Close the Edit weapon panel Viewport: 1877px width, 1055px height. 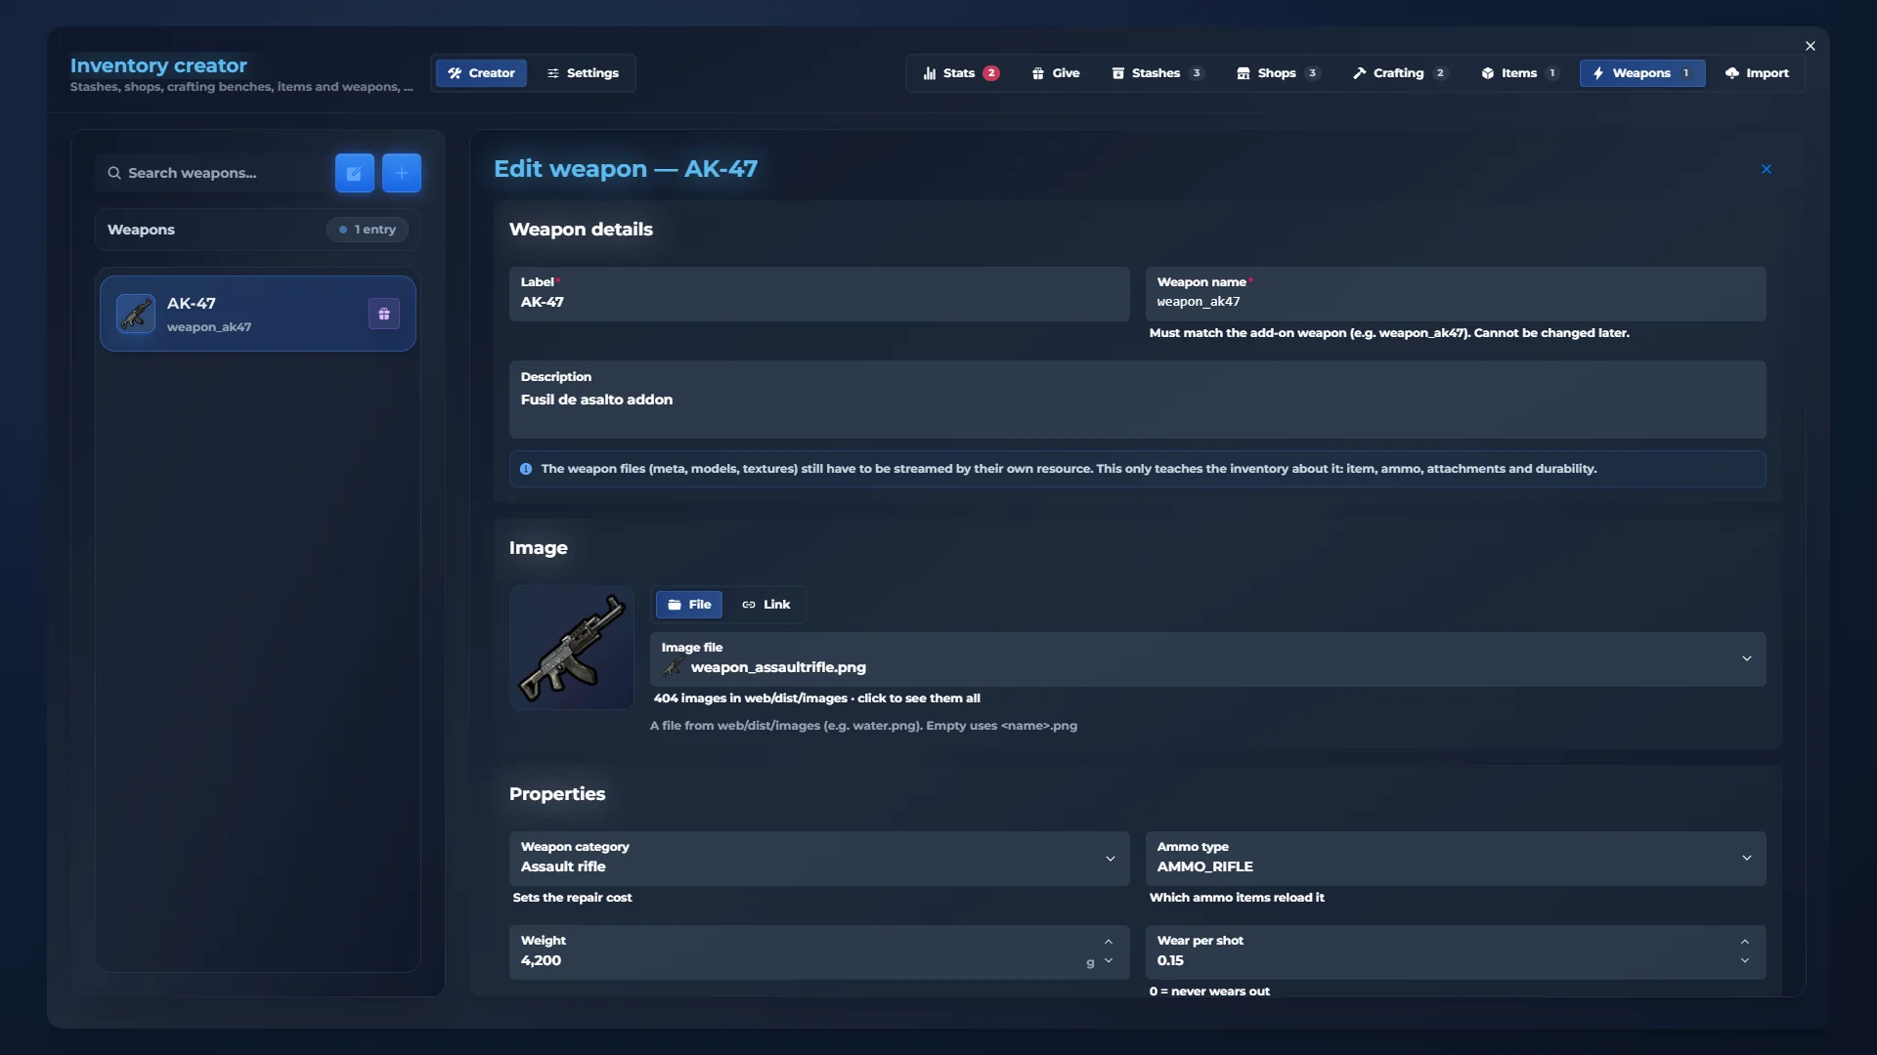coord(1767,169)
